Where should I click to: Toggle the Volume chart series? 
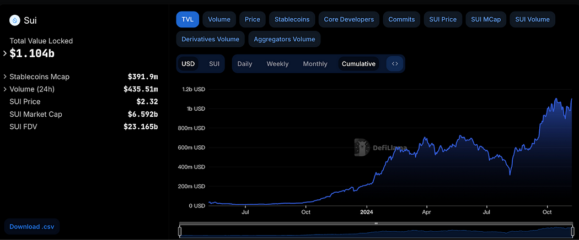[x=219, y=19]
